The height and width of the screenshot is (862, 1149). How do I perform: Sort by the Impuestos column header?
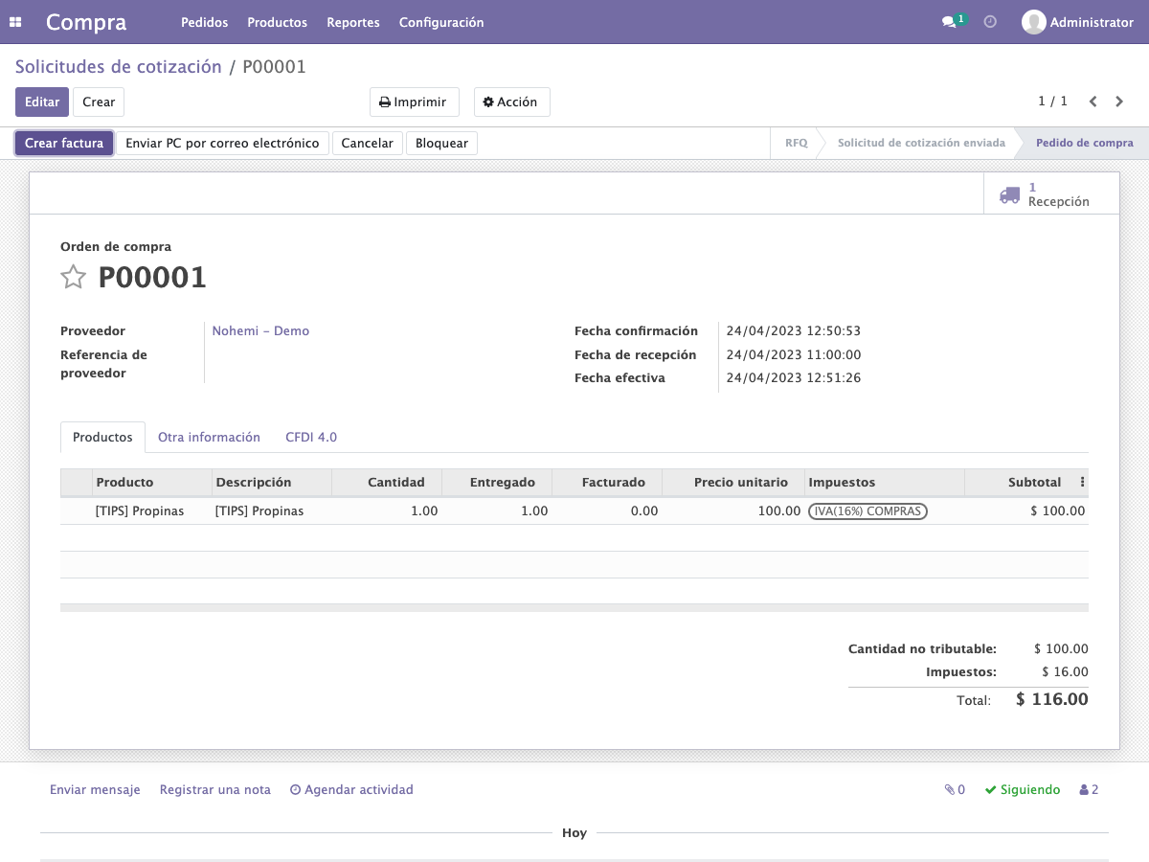(885, 483)
